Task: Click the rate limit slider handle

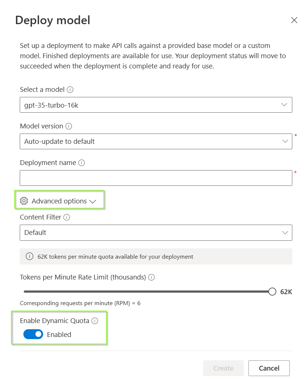Action: 272,291
